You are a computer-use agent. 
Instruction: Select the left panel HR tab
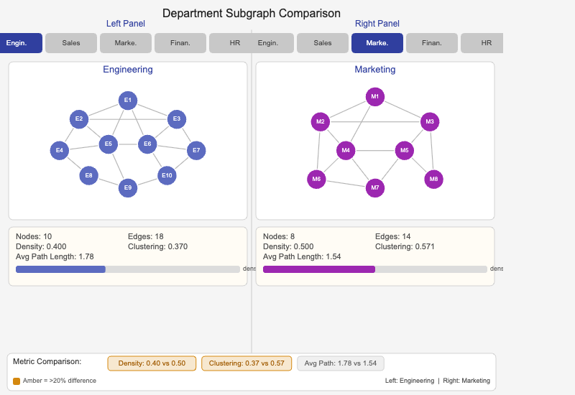point(230,43)
